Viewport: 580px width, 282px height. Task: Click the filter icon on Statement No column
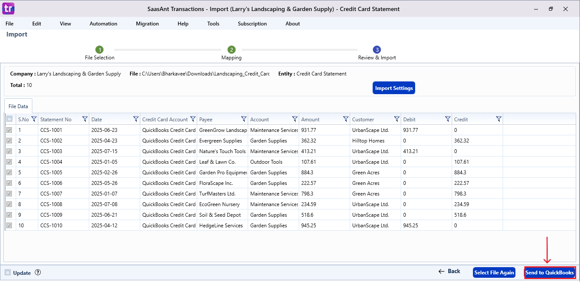coord(85,119)
